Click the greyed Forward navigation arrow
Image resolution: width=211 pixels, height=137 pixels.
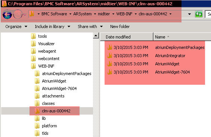tap(18, 14)
